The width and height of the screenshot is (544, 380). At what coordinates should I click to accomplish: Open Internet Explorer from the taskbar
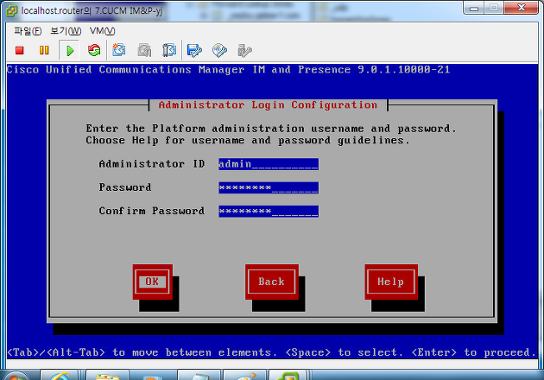(60, 377)
